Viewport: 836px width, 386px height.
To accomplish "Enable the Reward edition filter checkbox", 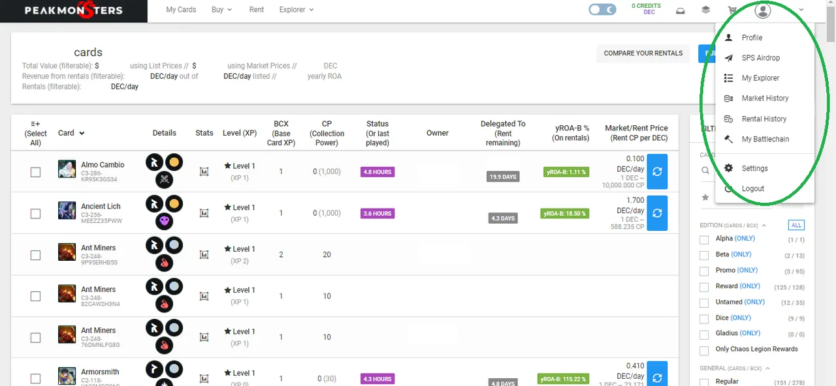I will (x=704, y=288).
